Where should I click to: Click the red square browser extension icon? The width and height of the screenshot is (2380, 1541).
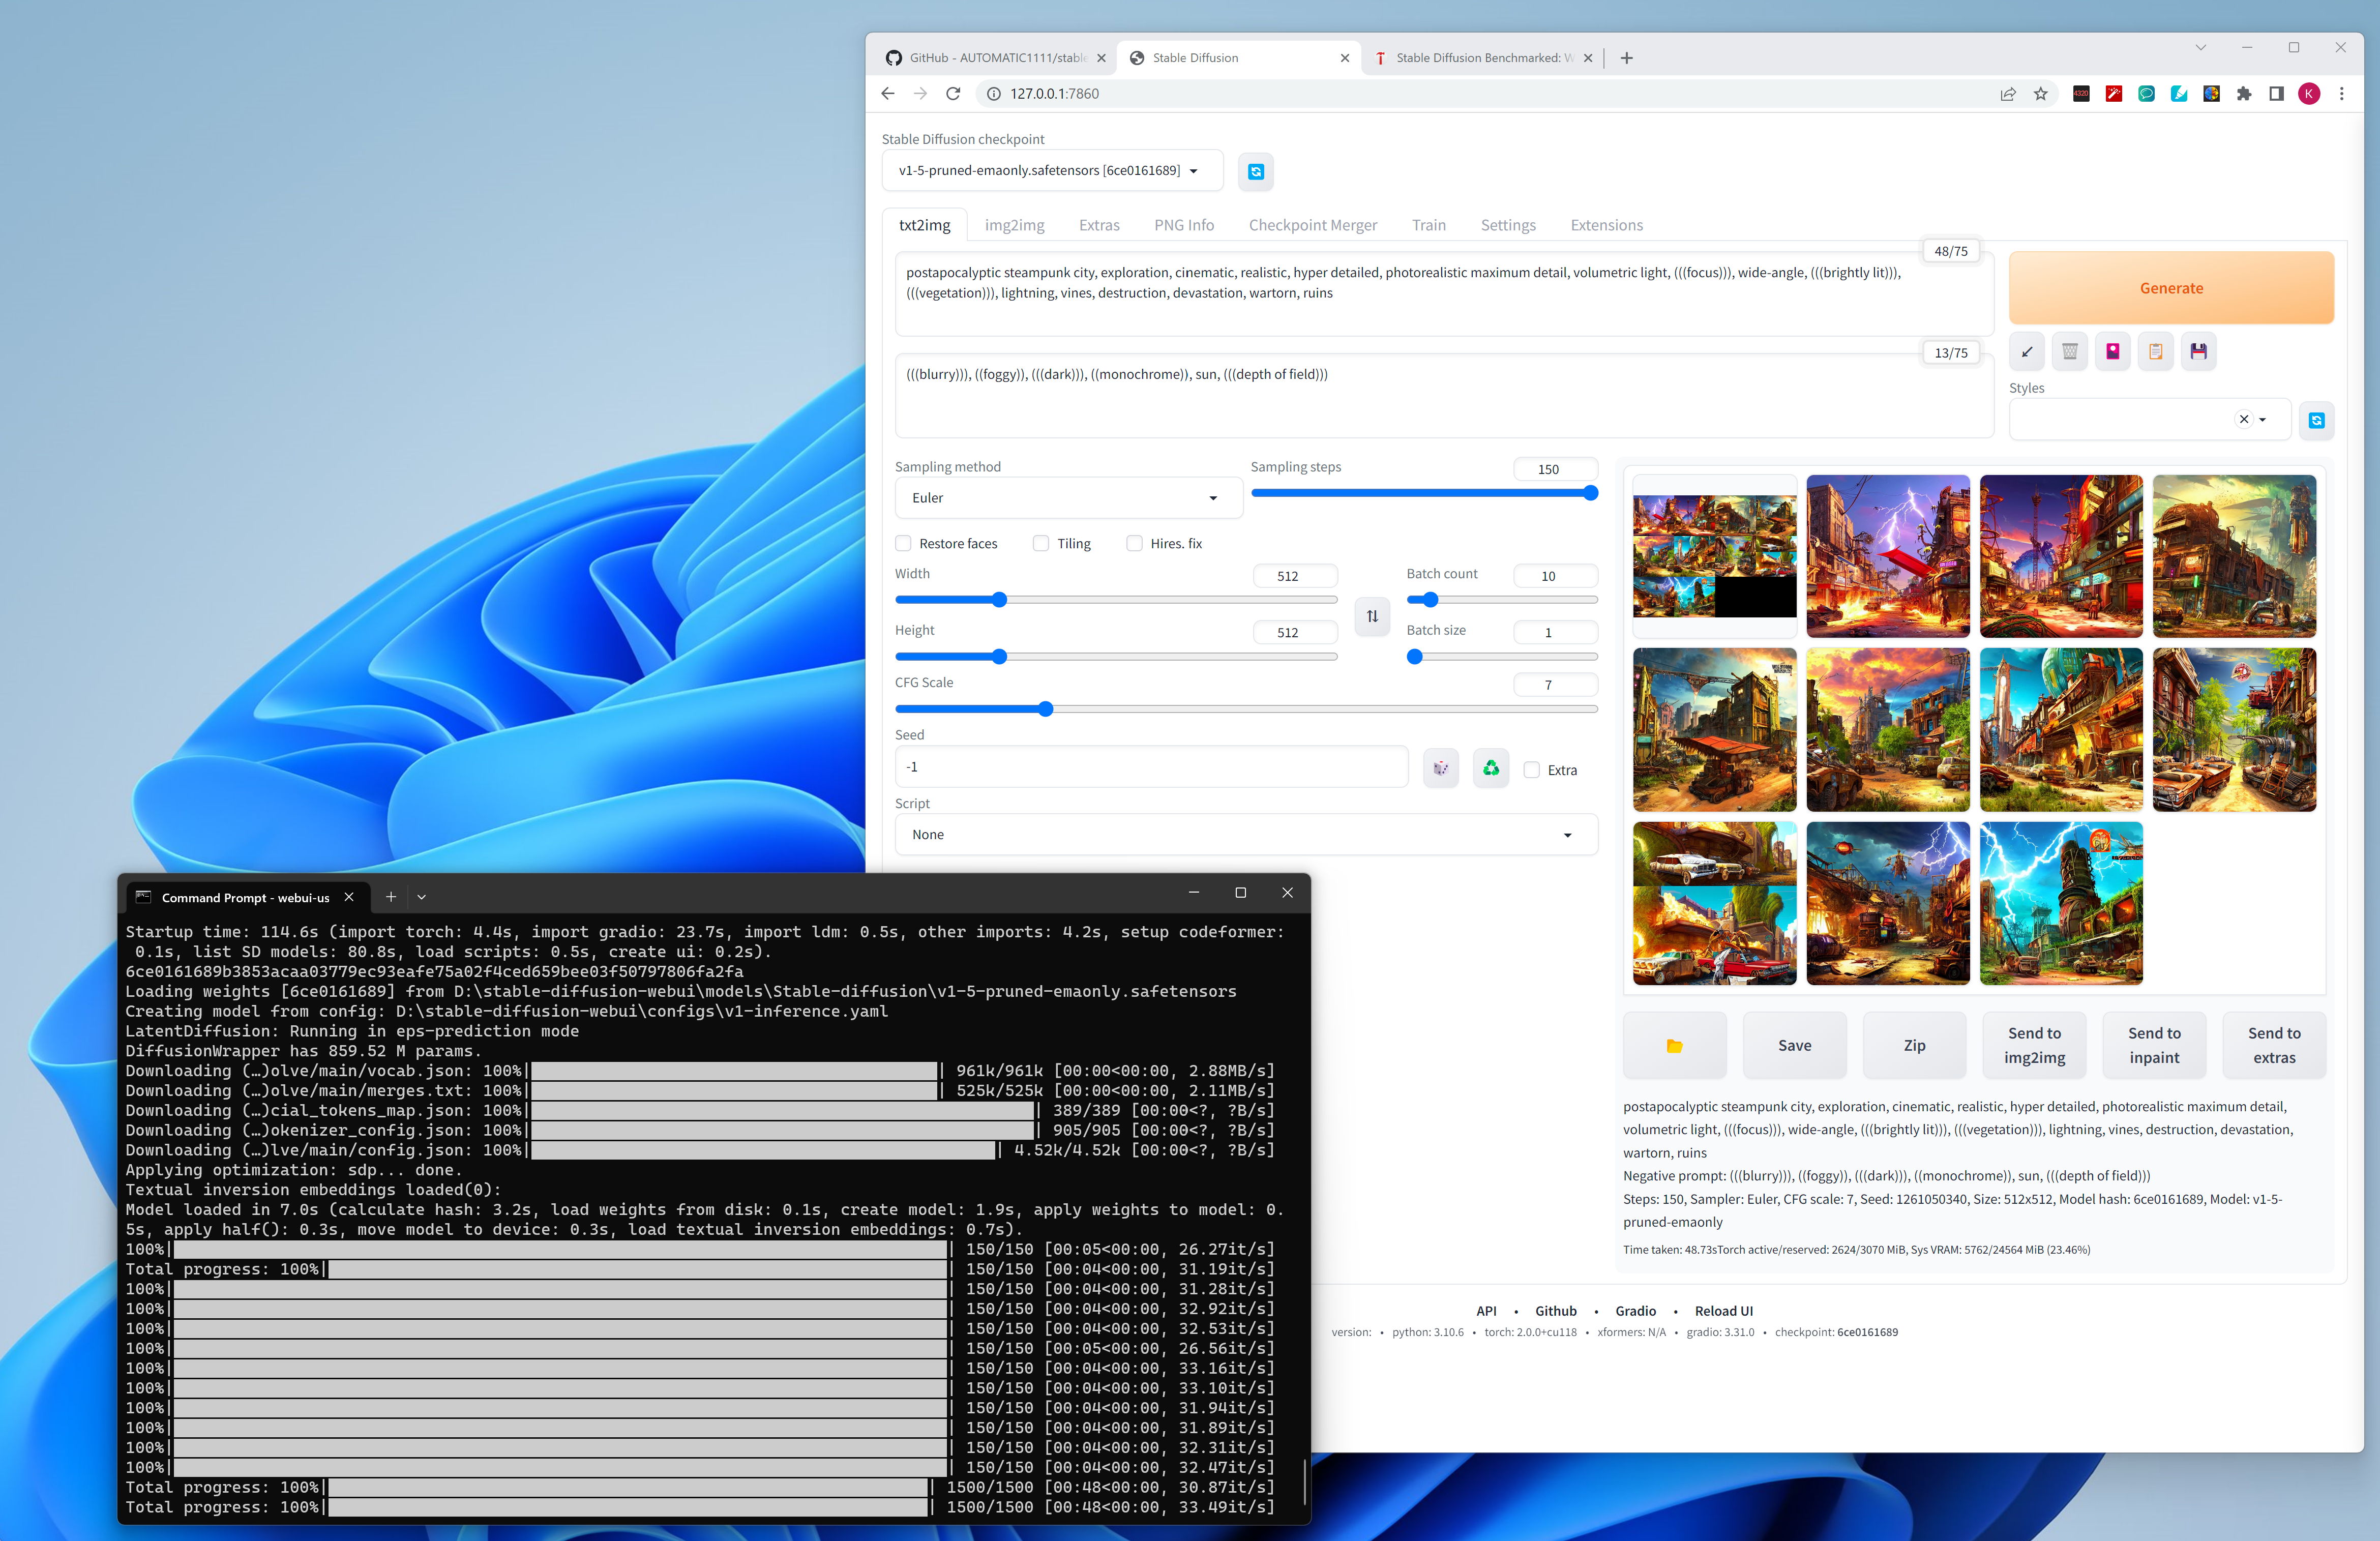click(x=2113, y=93)
